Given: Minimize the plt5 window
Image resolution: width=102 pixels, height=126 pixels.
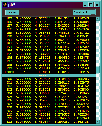Looking at the screenshot, I should [x=85, y=5].
